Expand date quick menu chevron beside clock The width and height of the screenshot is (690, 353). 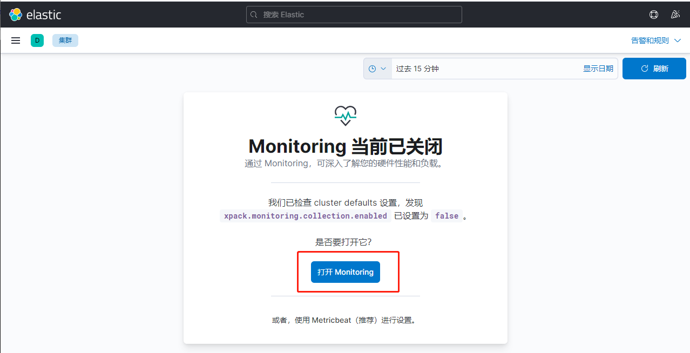click(x=383, y=69)
